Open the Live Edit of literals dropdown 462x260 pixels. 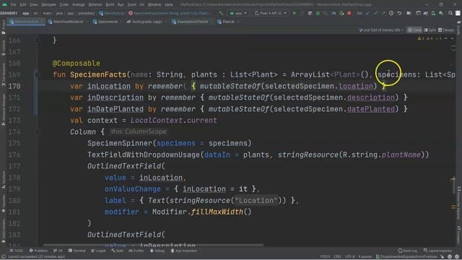tap(381, 30)
